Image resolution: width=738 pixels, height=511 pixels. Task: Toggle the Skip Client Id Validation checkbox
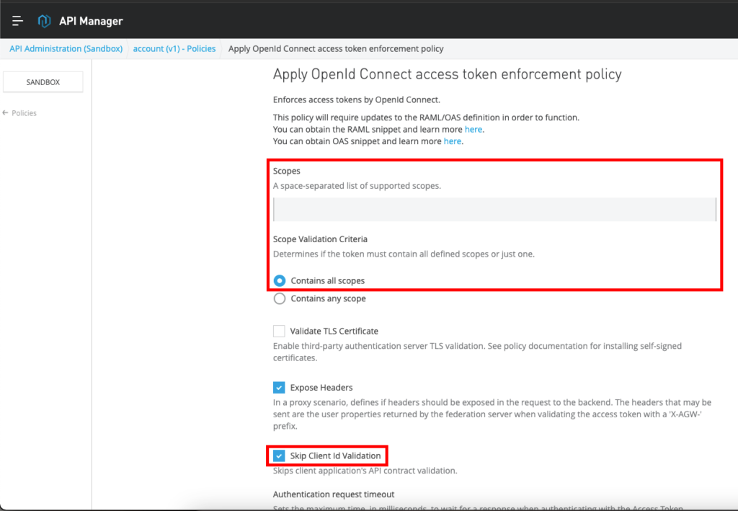(279, 456)
